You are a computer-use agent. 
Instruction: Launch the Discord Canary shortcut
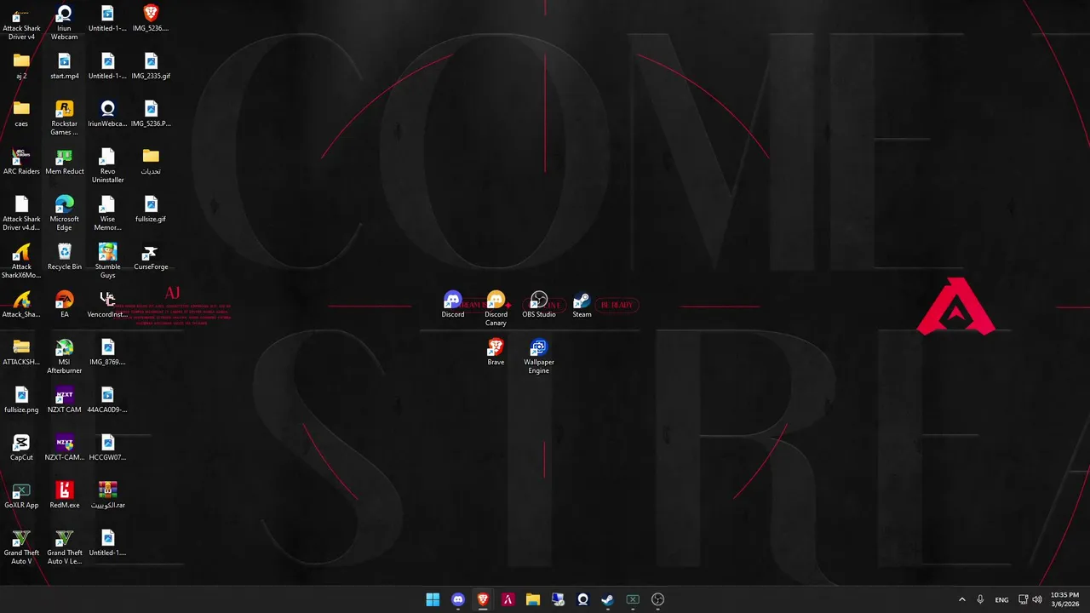496,309
